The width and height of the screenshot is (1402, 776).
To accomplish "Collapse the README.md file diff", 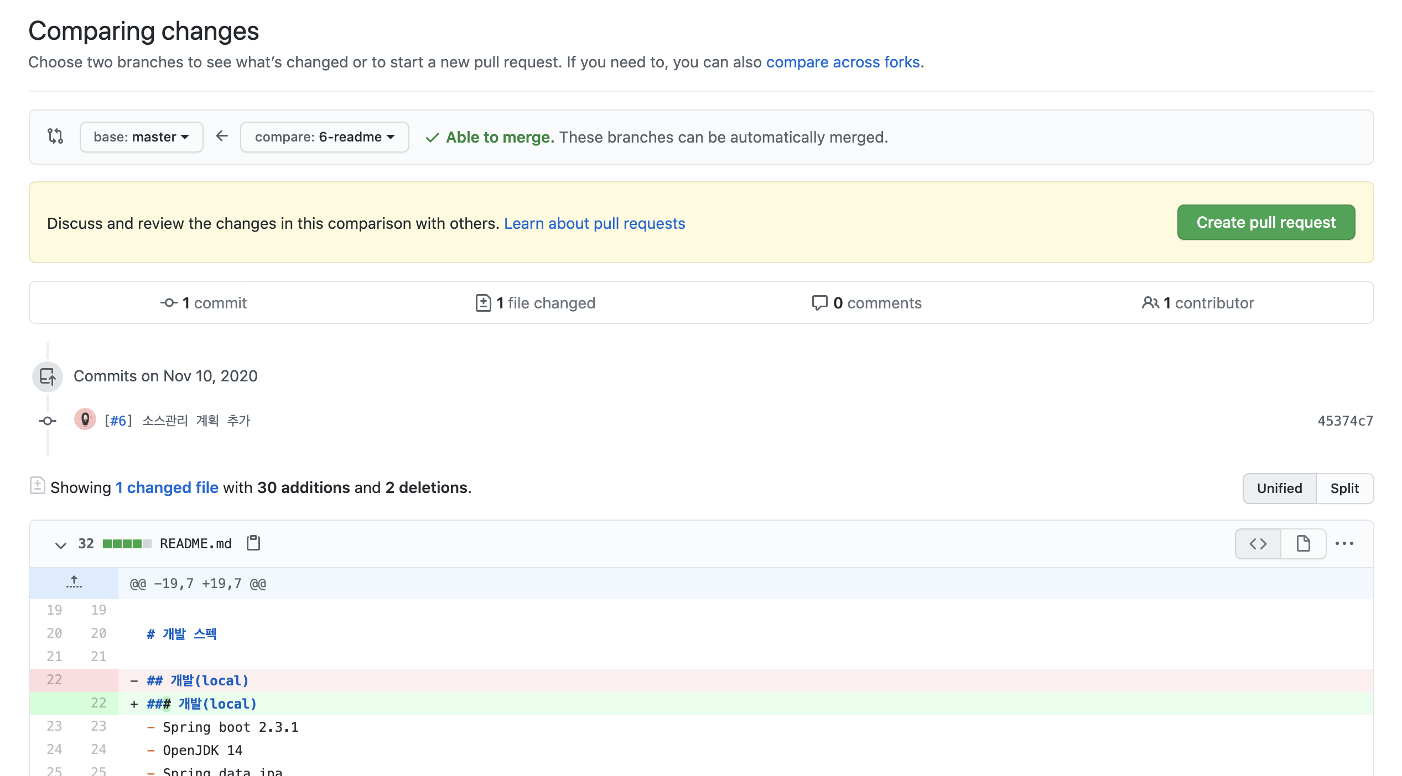I will pyautogui.click(x=61, y=545).
